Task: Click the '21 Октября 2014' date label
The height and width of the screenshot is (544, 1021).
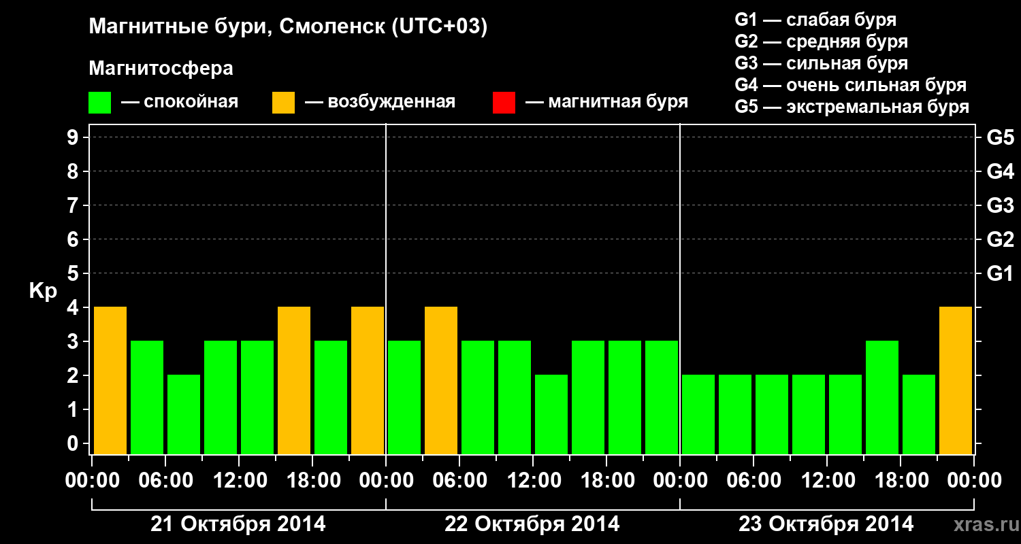Action: click(238, 524)
